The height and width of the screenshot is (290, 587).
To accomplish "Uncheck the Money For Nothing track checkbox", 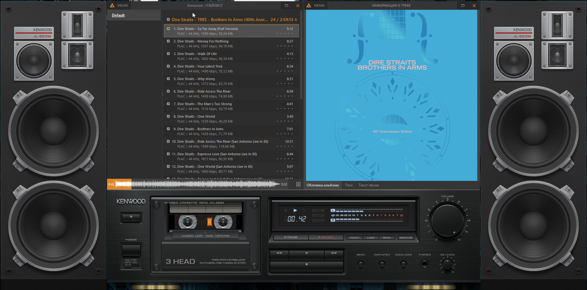I will click(168, 41).
